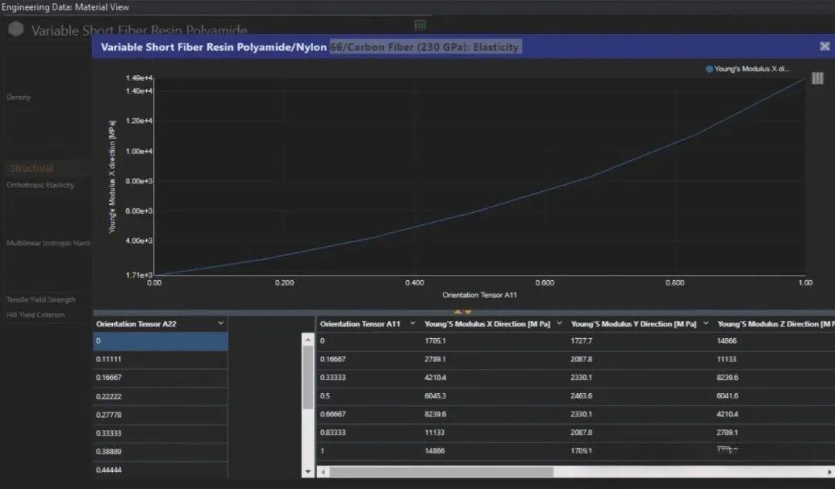Click the vertical scrollbar thumb beside A22 list
This screenshot has height=489, width=835.
pyautogui.click(x=308, y=377)
